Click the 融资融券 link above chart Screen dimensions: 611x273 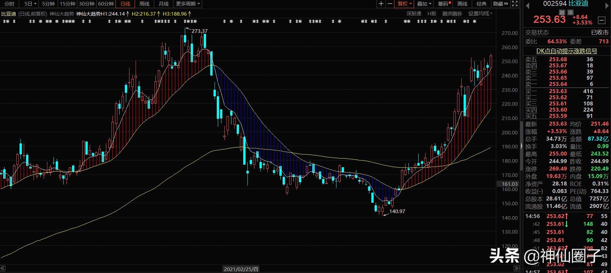(452, 13)
